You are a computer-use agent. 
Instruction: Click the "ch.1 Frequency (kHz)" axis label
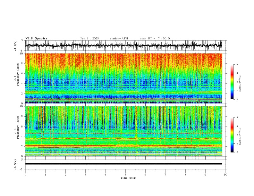click(x=17, y=75)
